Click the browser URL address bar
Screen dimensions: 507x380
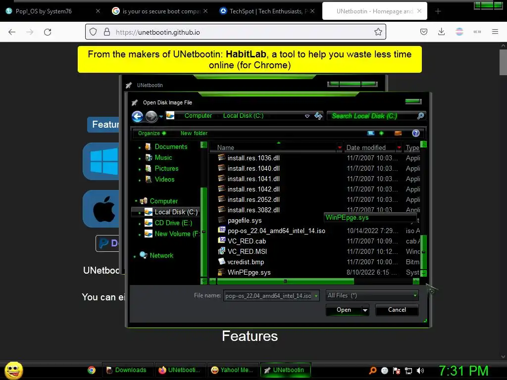pyautogui.click(x=235, y=32)
